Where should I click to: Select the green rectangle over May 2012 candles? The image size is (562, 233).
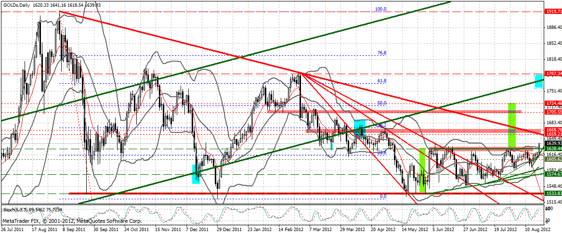(x=422, y=170)
